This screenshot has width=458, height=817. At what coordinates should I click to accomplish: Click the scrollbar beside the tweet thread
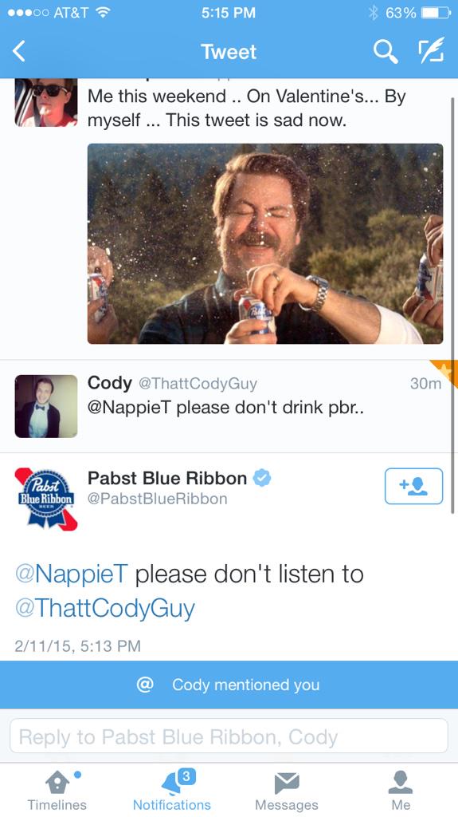[452, 305]
